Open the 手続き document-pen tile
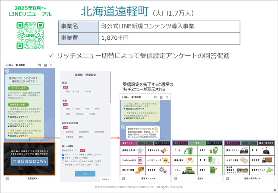Viewport: 278px width, 193px height. 210,170
